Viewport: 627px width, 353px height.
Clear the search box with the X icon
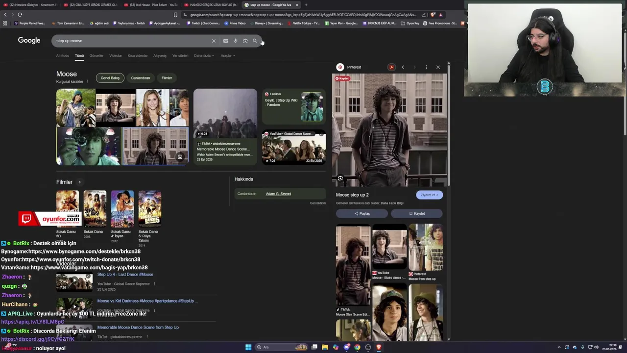coord(214,41)
